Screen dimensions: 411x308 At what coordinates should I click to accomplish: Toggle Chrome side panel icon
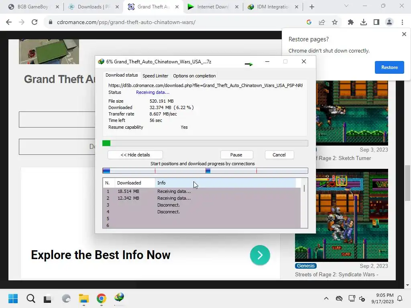[x=376, y=22]
